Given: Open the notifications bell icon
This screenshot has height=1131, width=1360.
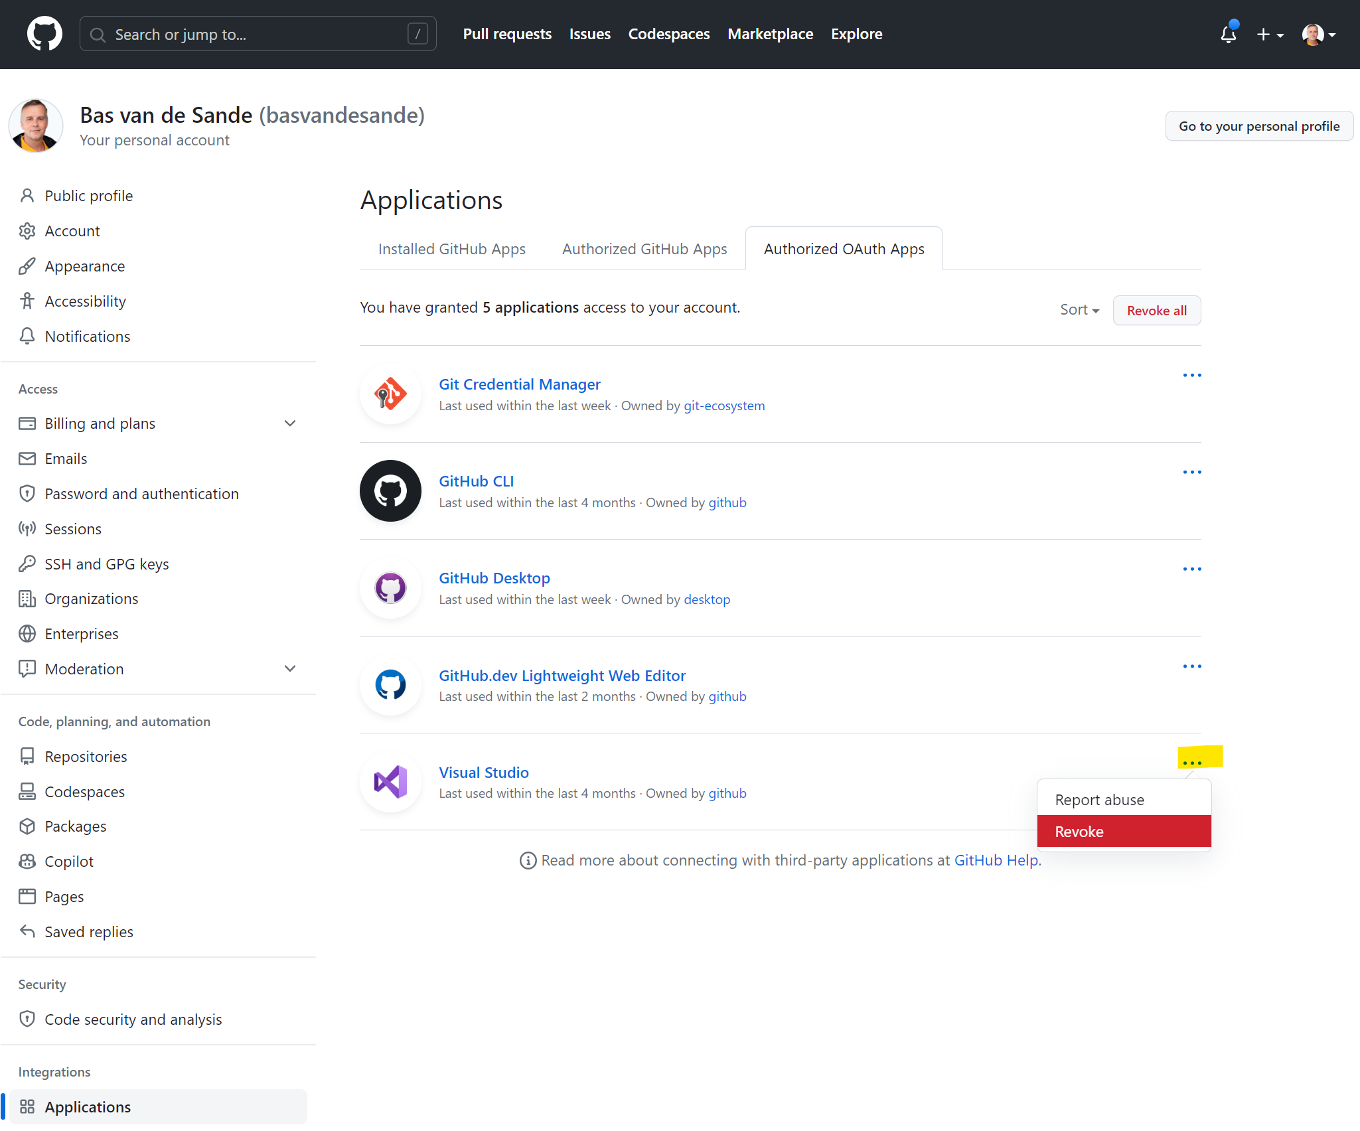Looking at the screenshot, I should pos(1228,34).
